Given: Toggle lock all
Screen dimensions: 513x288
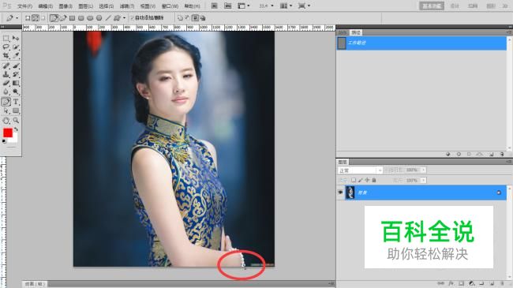Looking at the screenshot, I should tap(374, 180).
